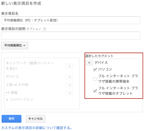
Task: Add ネットワーク segment with its » button
Action: click(70, 66)
